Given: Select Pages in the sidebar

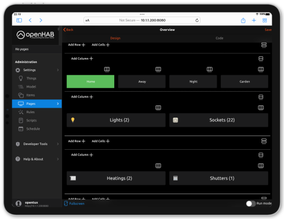Looking at the screenshot, I should click(37, 104).
